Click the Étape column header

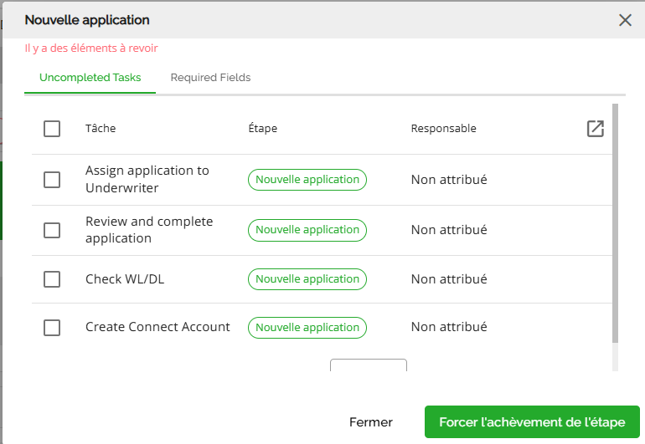point(263,129)
